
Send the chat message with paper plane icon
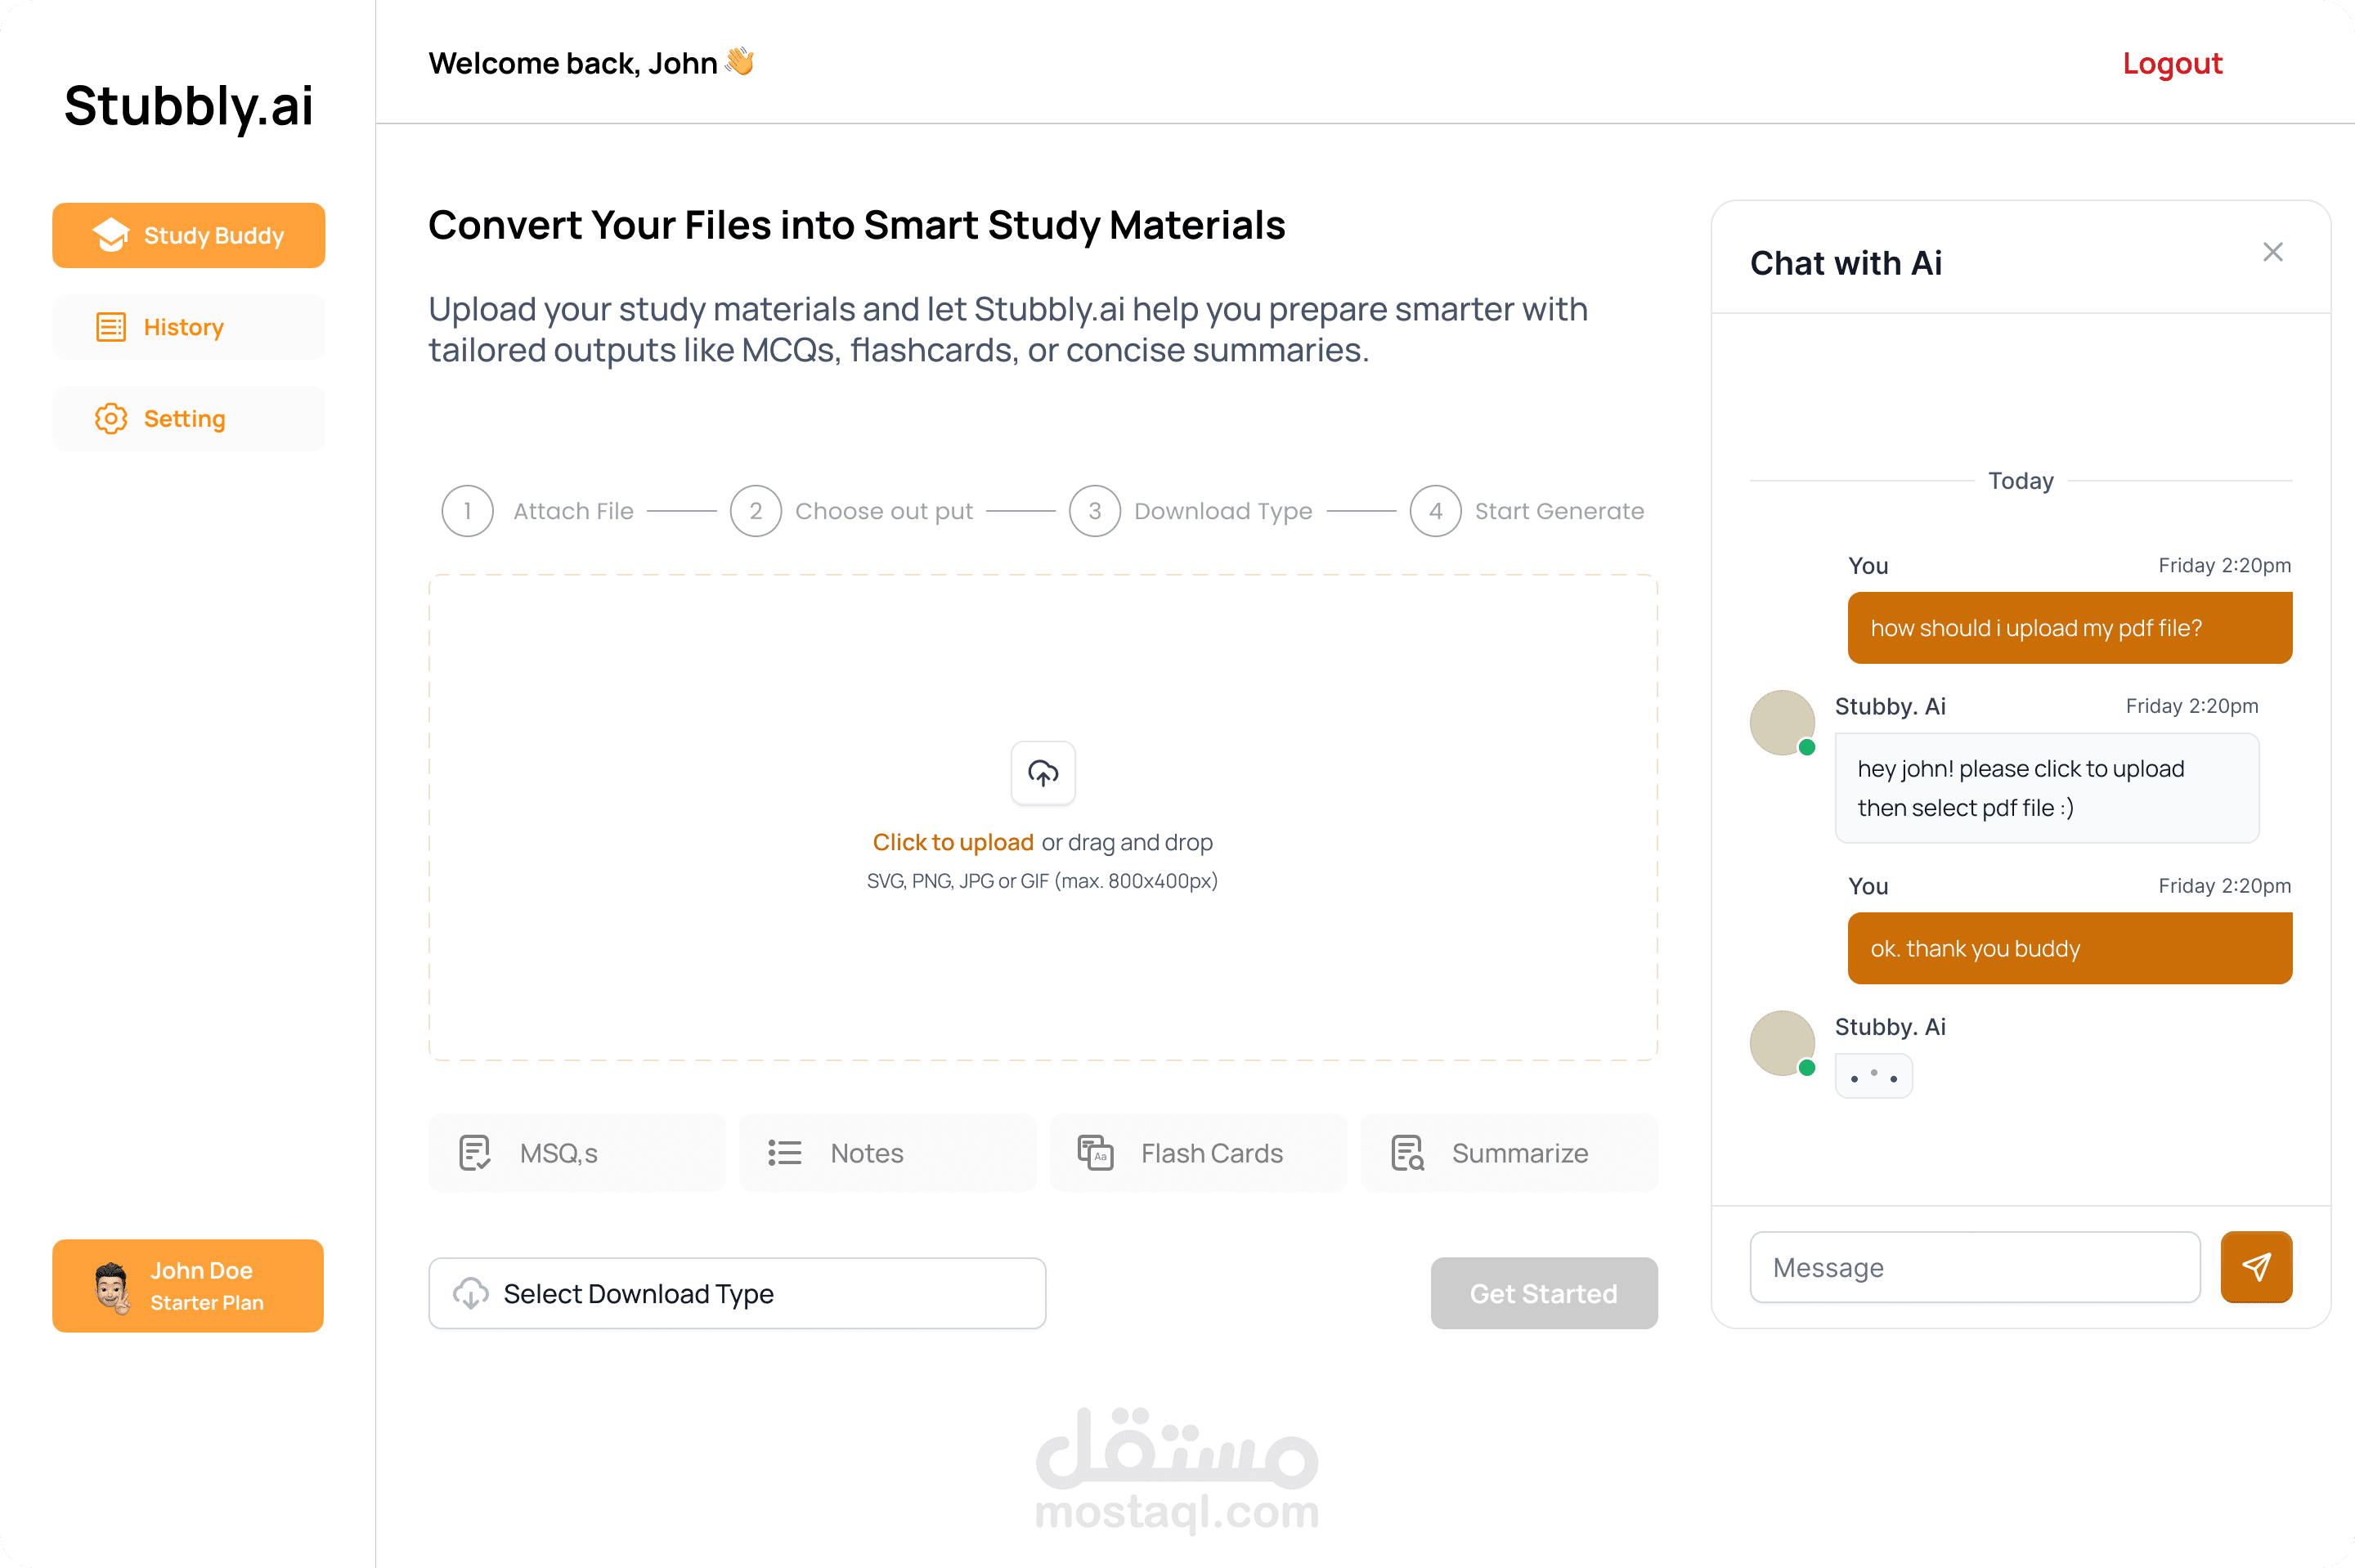pos(2256,1267)
